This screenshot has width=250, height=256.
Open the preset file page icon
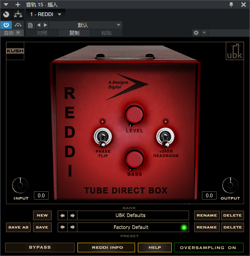(30, 25)
